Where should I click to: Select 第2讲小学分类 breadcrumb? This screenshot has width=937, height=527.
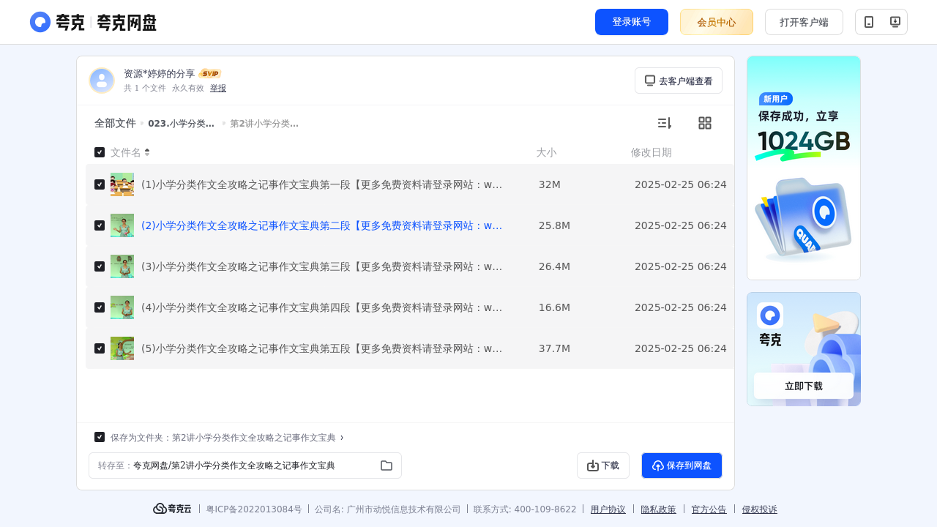(x=264, y=124)
